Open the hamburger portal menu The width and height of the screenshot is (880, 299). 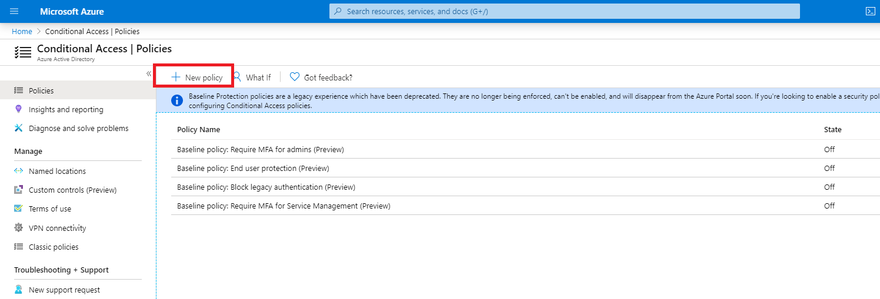point(14,11)
